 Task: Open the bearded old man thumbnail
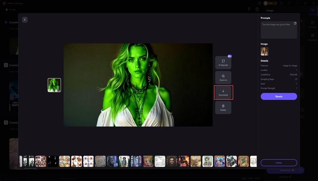[112, 161]
